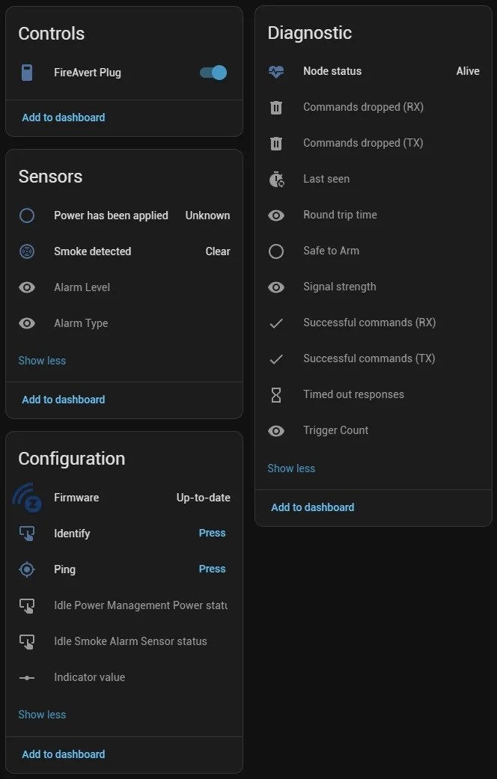The image size is (497, 779).
Task: Click the Safe to Arm circle icon
Action: [x=276, y=251]
